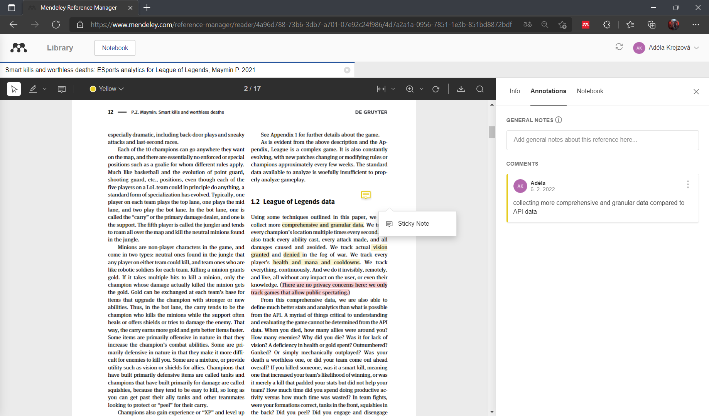Click the general notes input field

602,140
